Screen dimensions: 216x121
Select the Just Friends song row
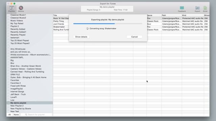tap(58, 24)
